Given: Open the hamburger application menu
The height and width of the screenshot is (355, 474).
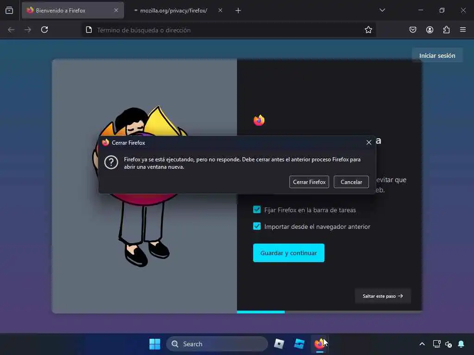Looking at the screenshot, I should click(463, 30).
